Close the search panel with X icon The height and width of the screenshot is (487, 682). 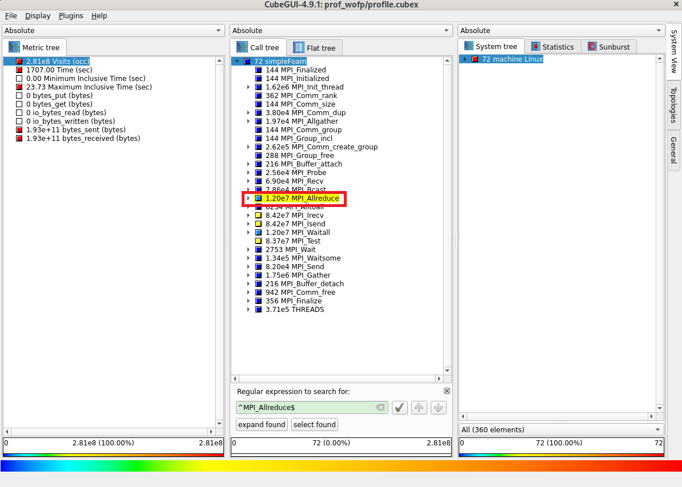pyautogui.click(x=447, y=391)
